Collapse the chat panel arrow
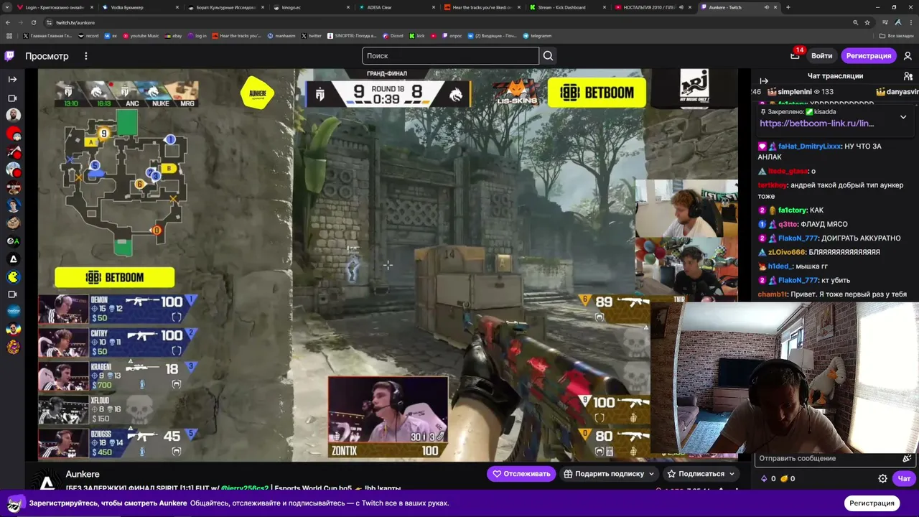Screen dimensions: 919x517 [764, 81]
